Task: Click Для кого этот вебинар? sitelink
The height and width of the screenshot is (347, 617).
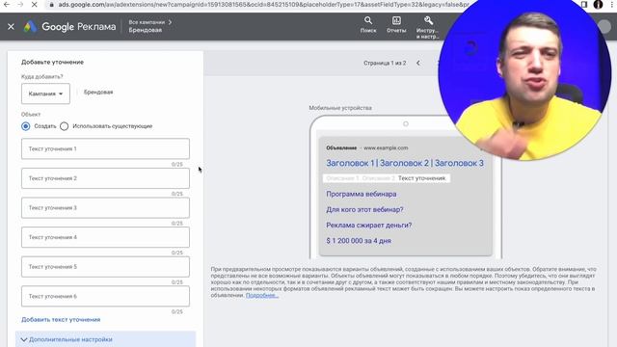Action: [x=364, y=210]
